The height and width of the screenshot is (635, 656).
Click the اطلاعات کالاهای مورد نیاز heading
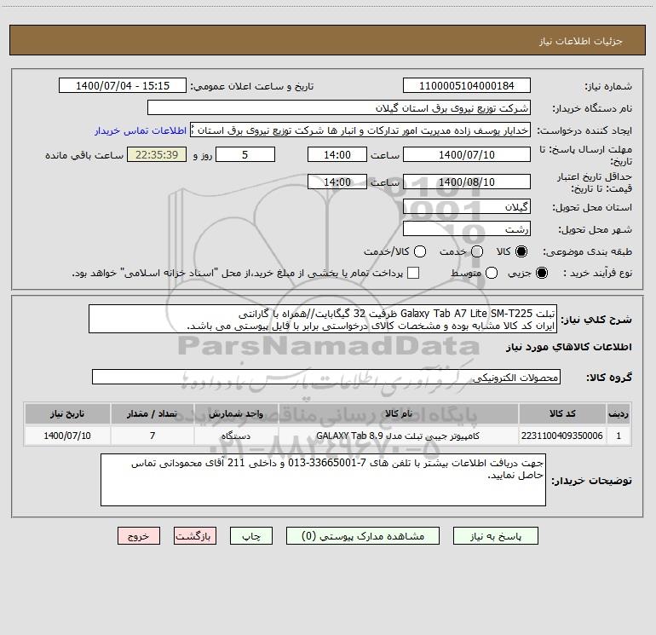(x=568, y=347)
